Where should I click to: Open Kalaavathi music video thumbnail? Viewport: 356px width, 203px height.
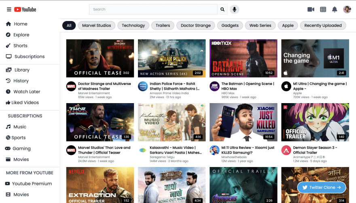coord(172,122)
